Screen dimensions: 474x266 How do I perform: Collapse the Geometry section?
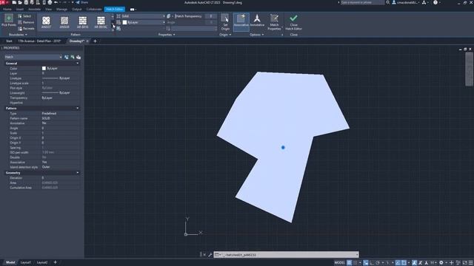pos(78,173)
